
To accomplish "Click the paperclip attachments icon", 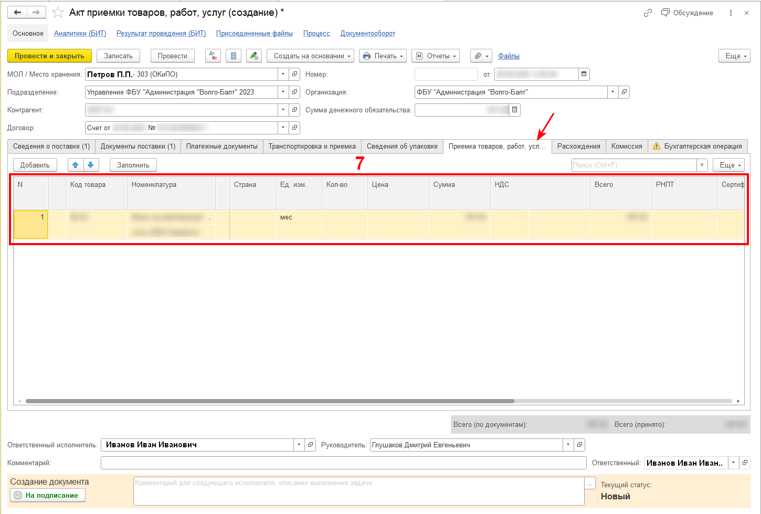I will point(481,56).
